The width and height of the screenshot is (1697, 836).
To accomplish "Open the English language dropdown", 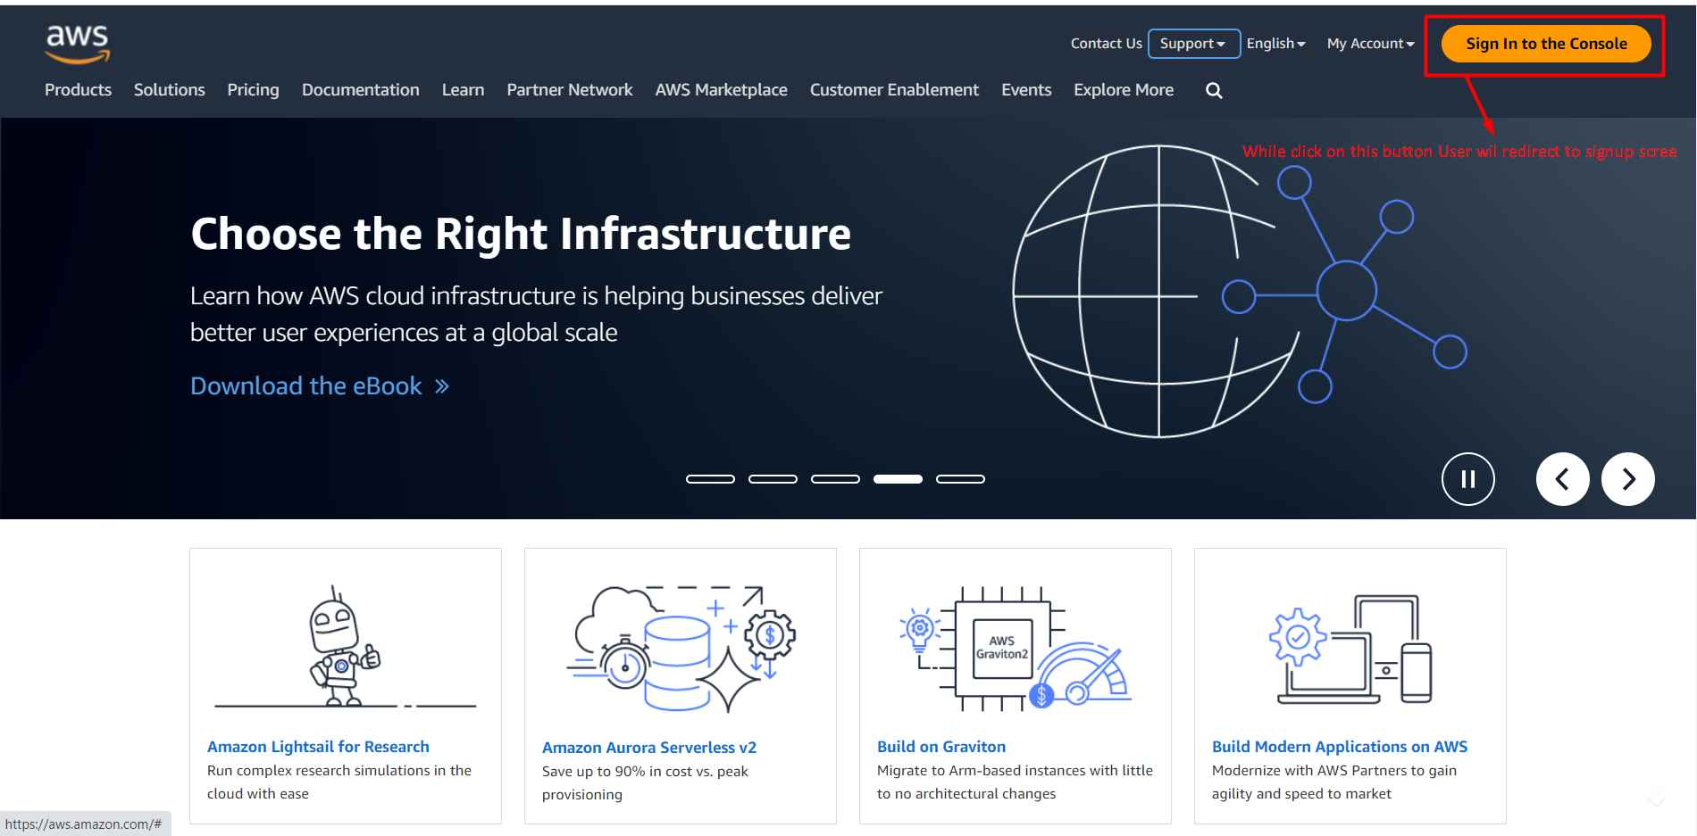I will pyautogui.click(x=1275, y=44).
